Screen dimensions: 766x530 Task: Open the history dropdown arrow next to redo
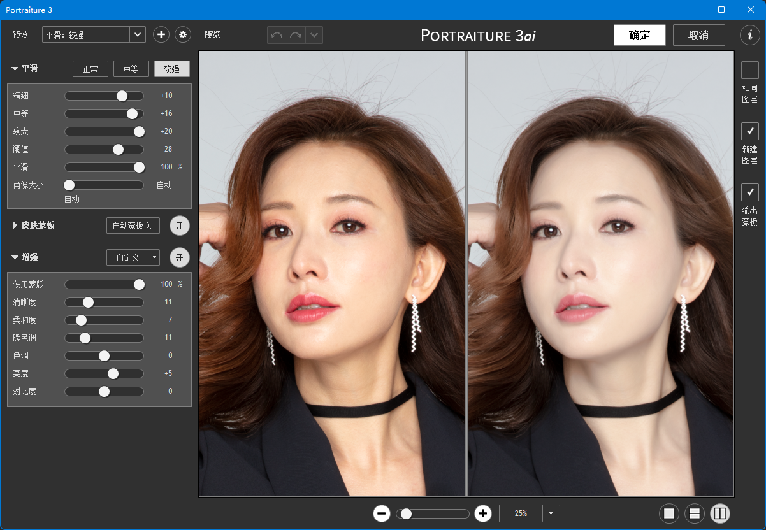314,35
